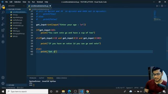Open the Extensions view
168x94 pixels.
[3, 30]
